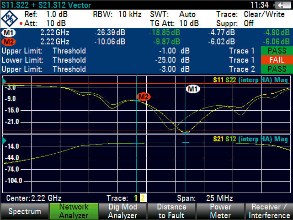The image size is (293, 220).
Task: Open the Network Analyzer mode
Action: 74,211
